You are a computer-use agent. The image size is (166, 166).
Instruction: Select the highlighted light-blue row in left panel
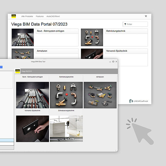(7, 140)
